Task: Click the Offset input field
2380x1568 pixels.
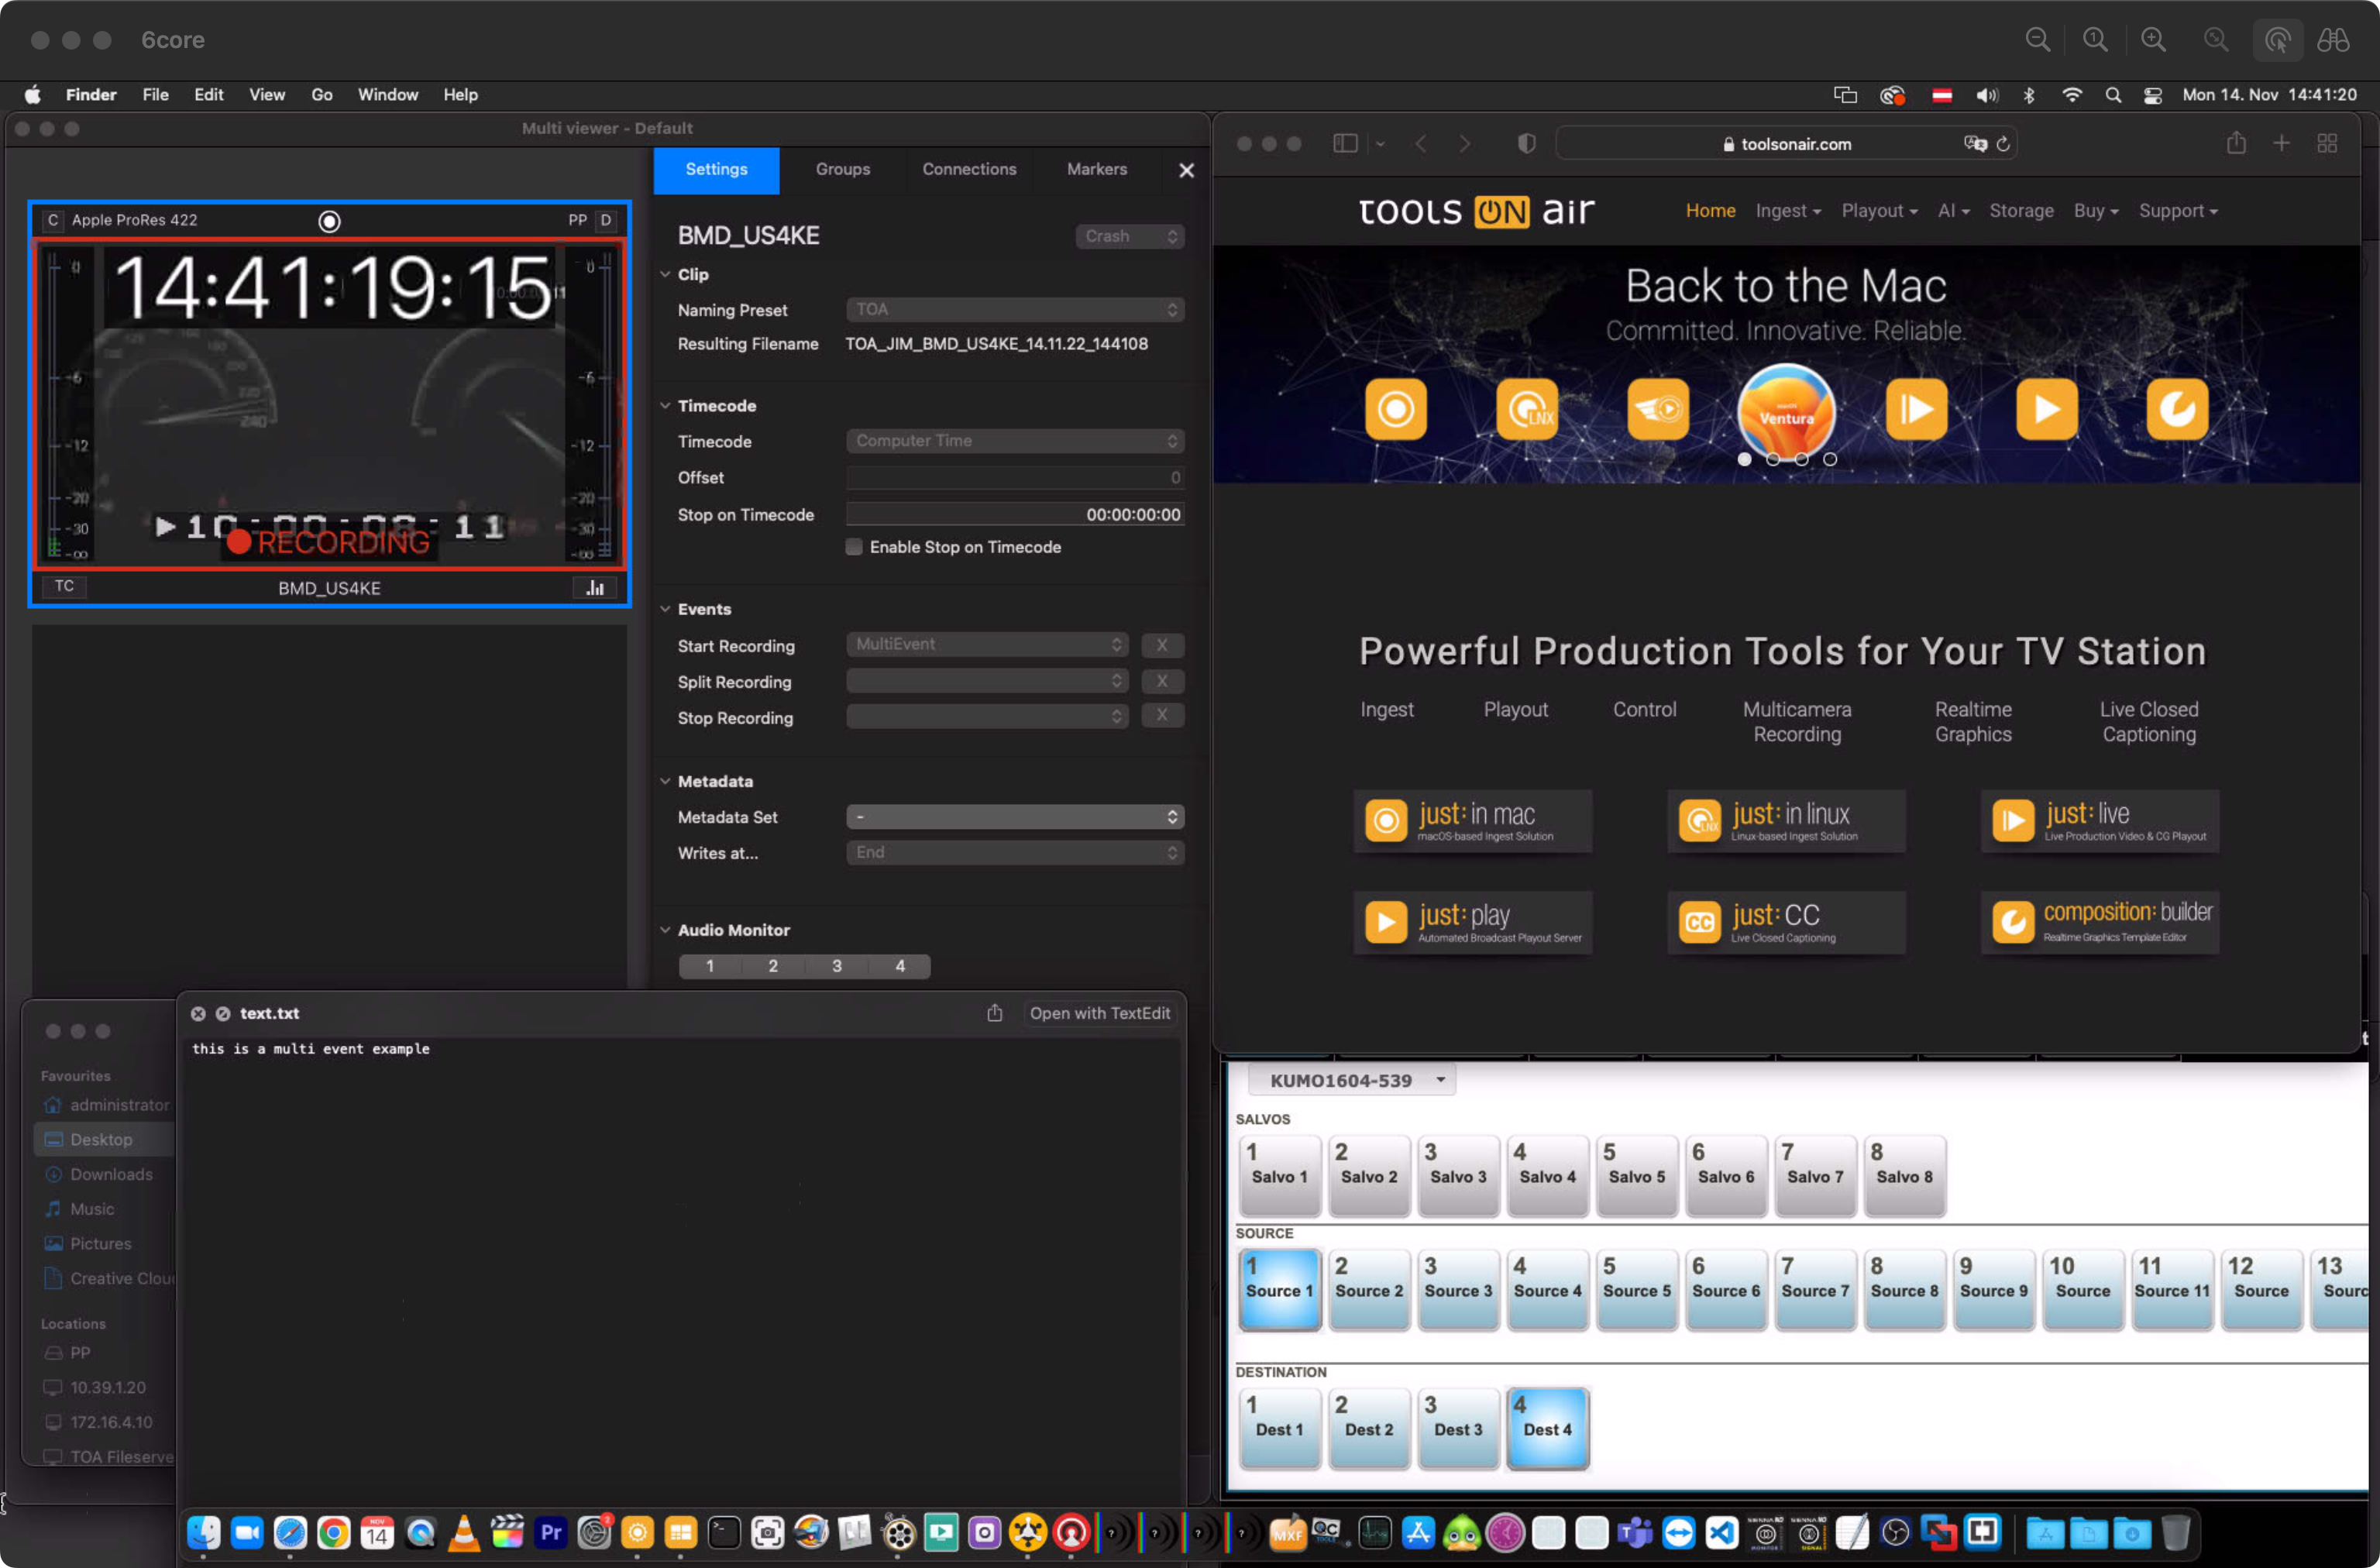Action: pos(1015,478)
